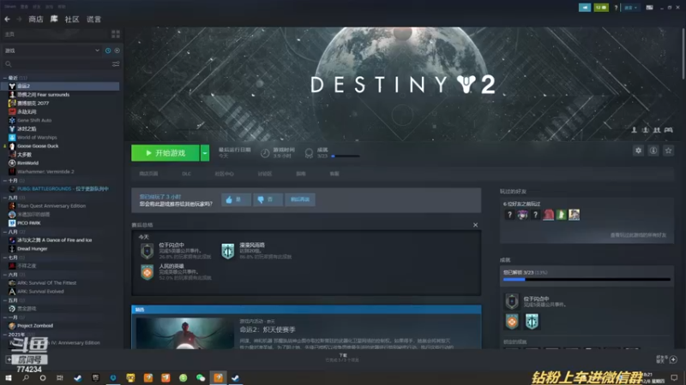Viewport: 686px width, 385px height.
Task: Open Task View on the taskbar
Action: pyautogui.click(x=60, y=377)
